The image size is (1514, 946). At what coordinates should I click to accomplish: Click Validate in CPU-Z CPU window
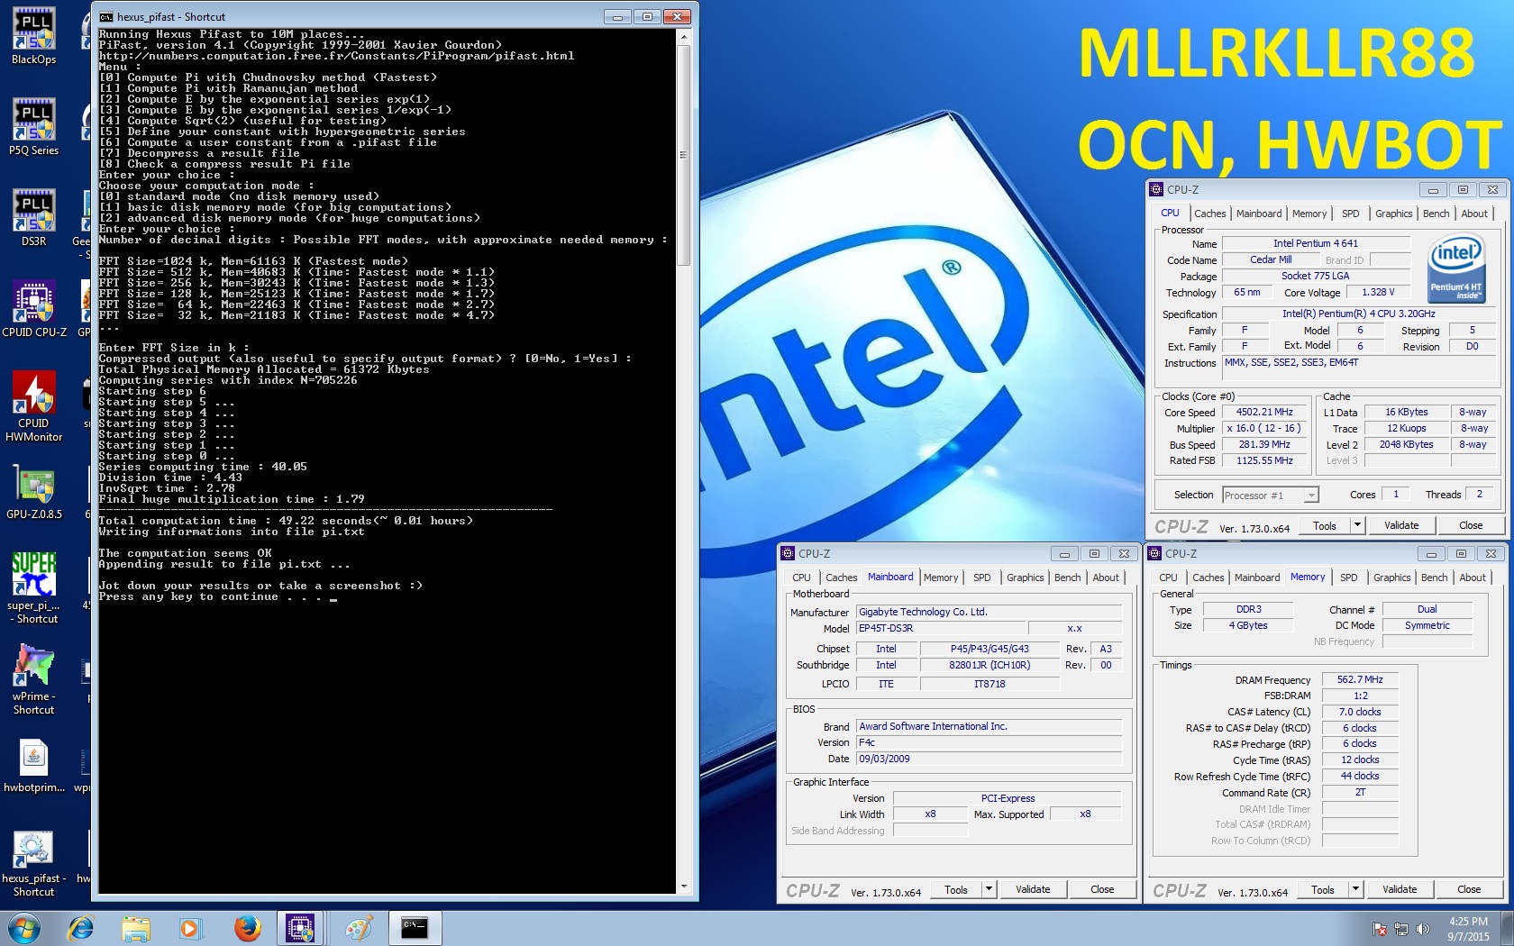pyautogui.click(x=1400, y=525)
